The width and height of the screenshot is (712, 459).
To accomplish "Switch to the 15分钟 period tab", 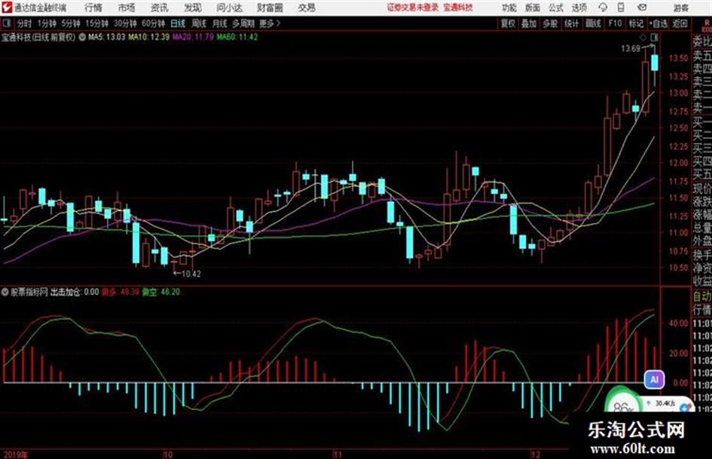I will pyautogui.click(x=97, y=23).
